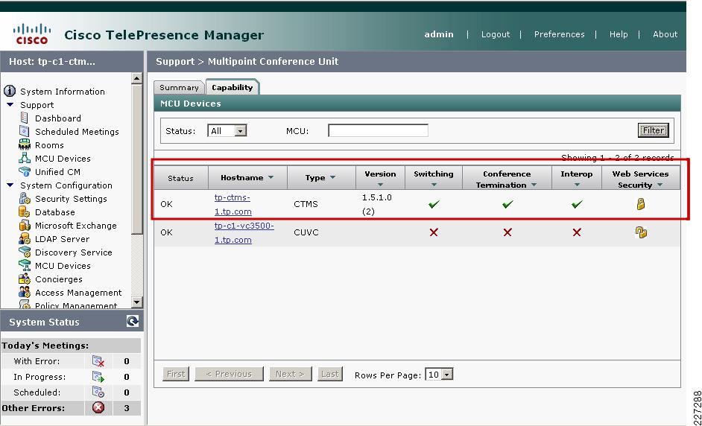
Task: Collapse the Support tree section
Action: pyautogui.click(x=10, y=105)
